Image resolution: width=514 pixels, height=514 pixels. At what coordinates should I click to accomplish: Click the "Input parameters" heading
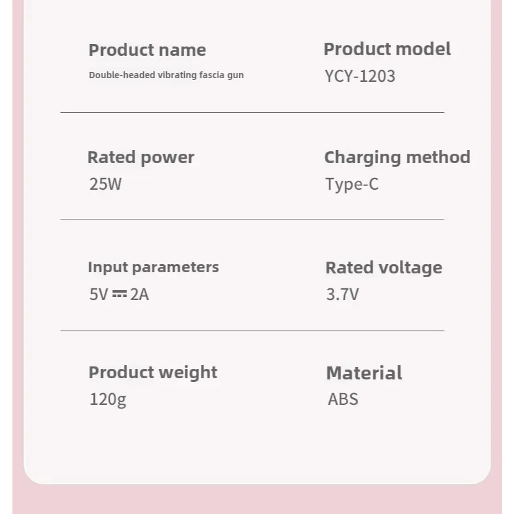pos(153,267)
